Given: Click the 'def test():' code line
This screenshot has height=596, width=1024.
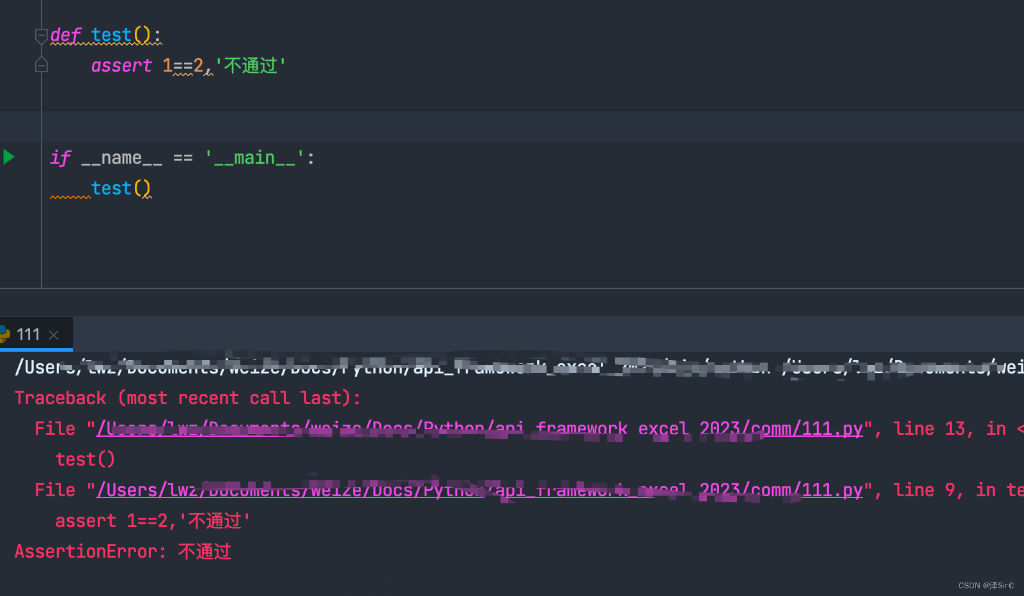Looking at the screenshot, I should coord(106,35).
